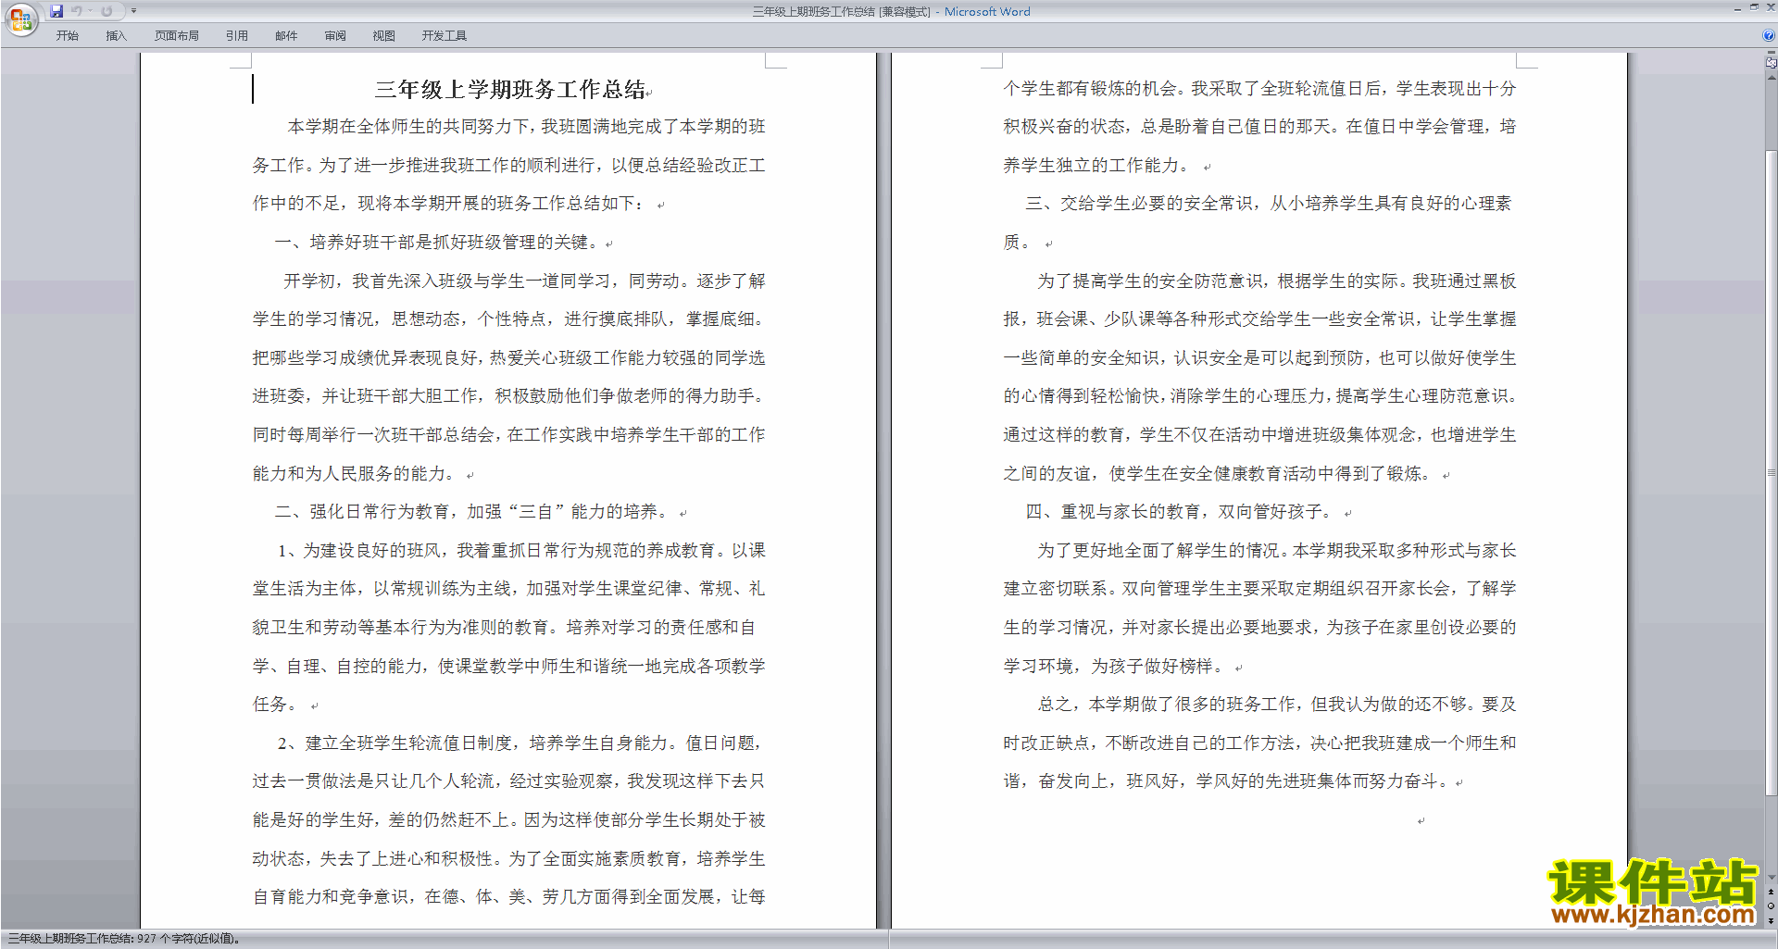Select the 视图 ribbon tab
Viewport: 1778px width, 949px height.
pyautogui.click(x=384, y=36)
